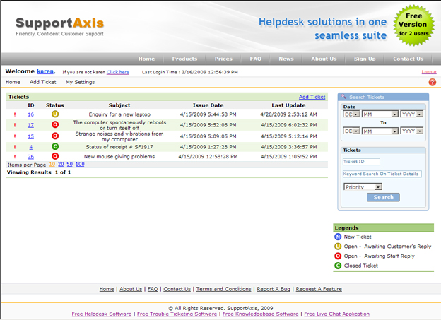Open News in the top navigation

tap(286, 59)
